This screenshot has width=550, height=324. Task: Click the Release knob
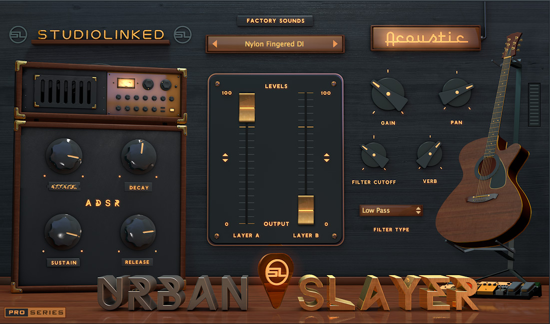[138, 231]
